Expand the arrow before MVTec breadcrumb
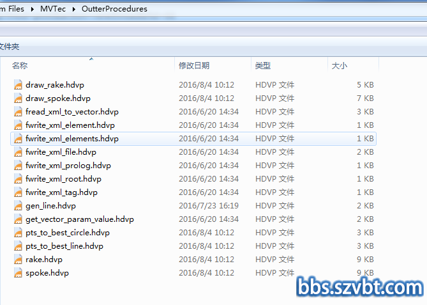Screen dimensions: 427x305 point(33,9)
